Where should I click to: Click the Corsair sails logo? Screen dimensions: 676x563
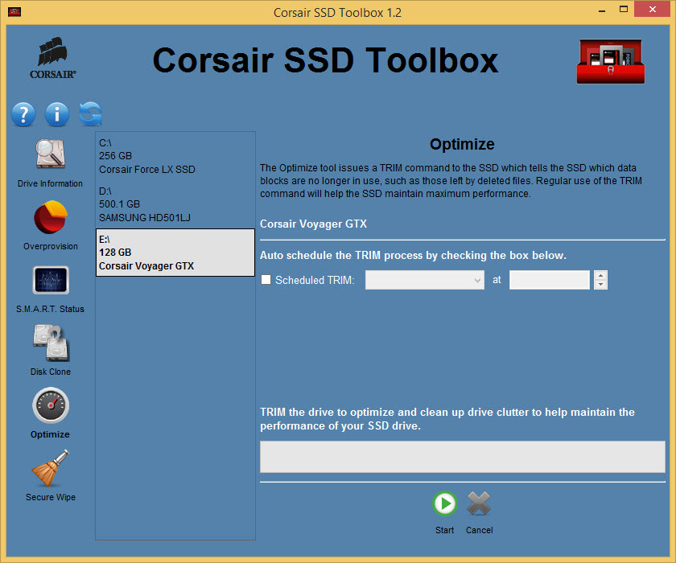tap(52, 58)
